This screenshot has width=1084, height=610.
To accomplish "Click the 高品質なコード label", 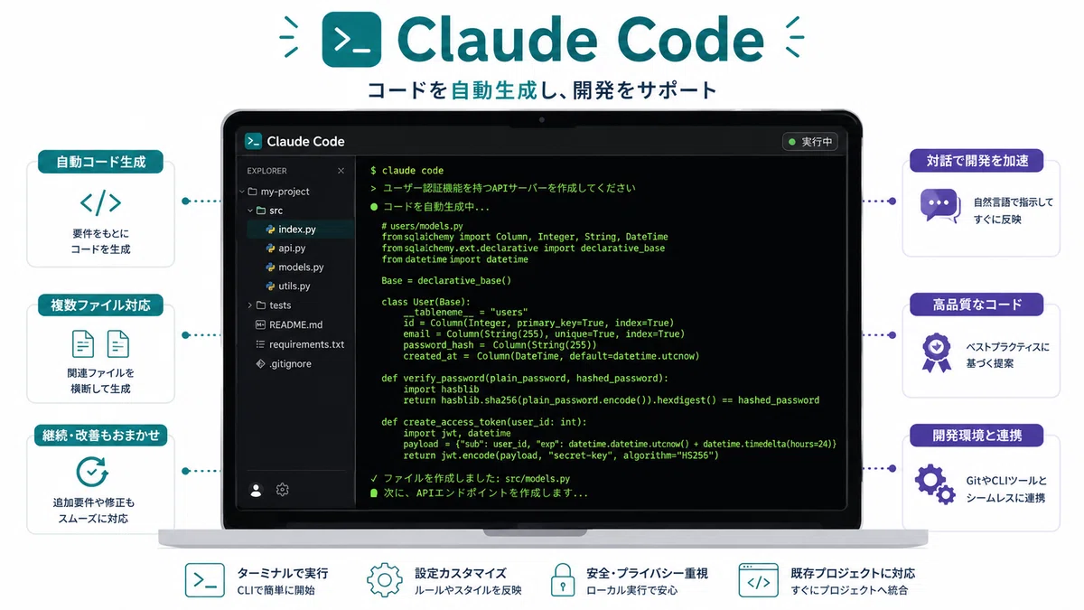I will pos(975,305).
